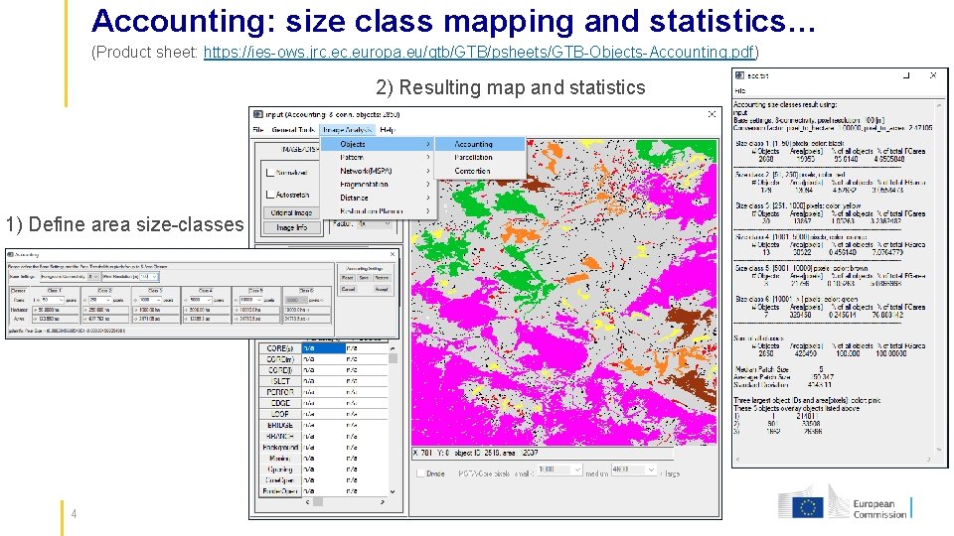954x536 pixels.
Task: Click the PERFOR row header
Action: (280, 392)
